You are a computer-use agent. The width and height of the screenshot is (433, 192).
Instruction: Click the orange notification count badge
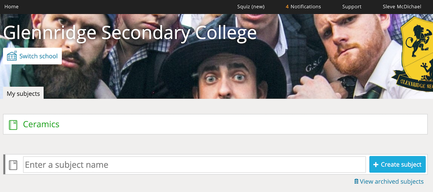(x=287, y=7)
